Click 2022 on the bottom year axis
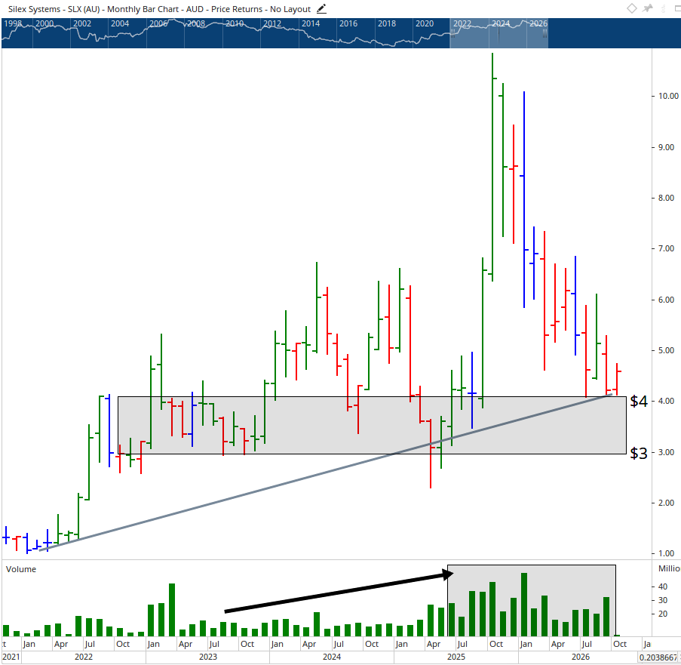 tap(84, 657)
